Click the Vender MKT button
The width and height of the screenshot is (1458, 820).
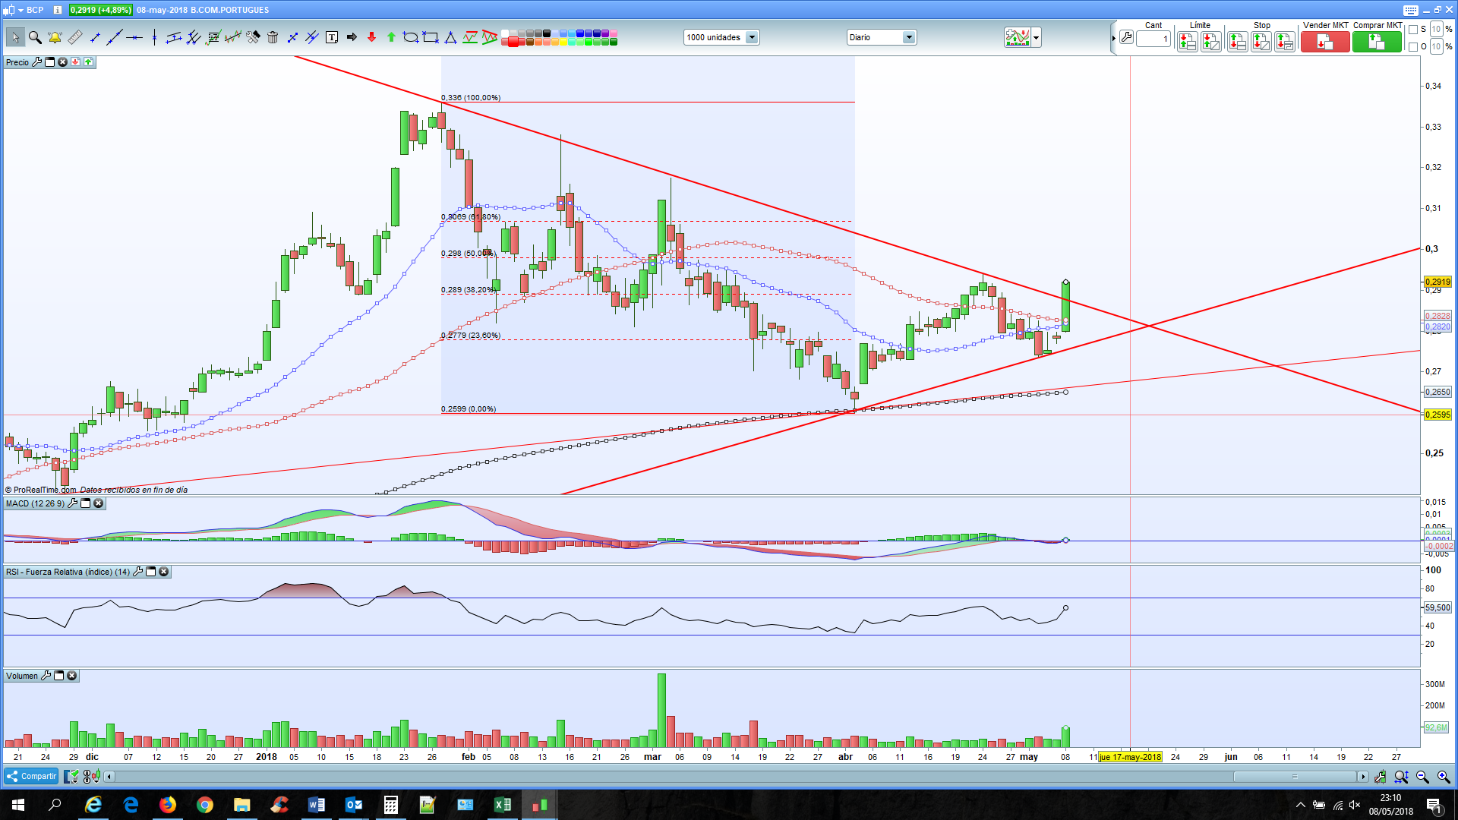(1324, 42)
